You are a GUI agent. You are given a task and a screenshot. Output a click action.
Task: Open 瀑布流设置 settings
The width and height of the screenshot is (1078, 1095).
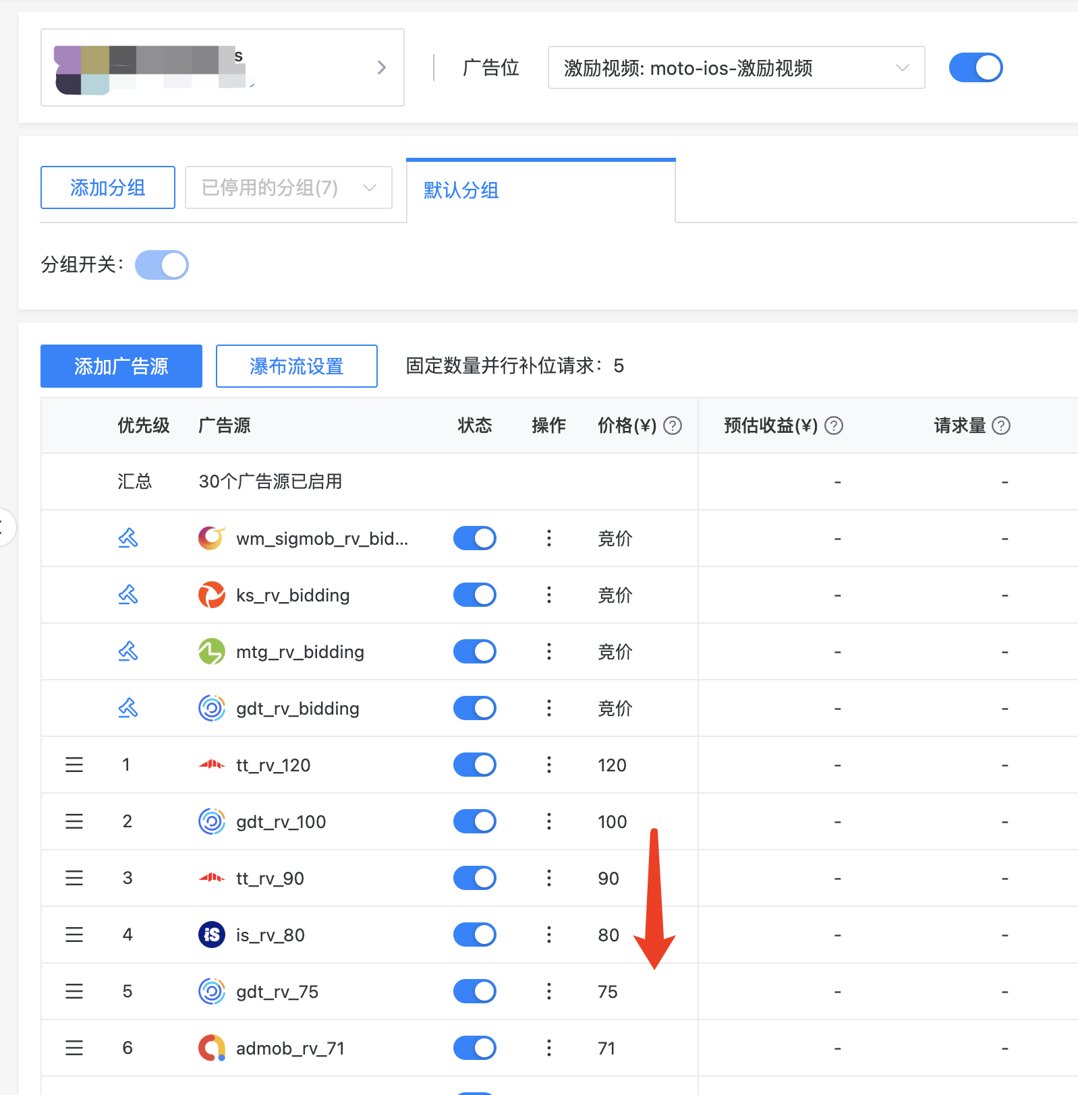pyautogui.click(x=297, y=366)
